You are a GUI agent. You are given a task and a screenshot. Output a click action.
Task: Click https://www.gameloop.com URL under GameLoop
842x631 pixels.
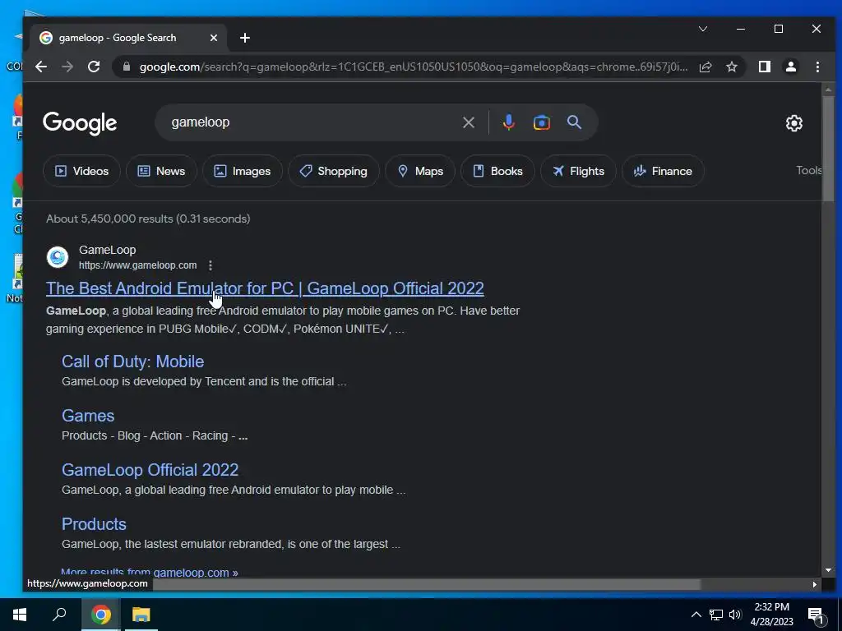[137, 265]
